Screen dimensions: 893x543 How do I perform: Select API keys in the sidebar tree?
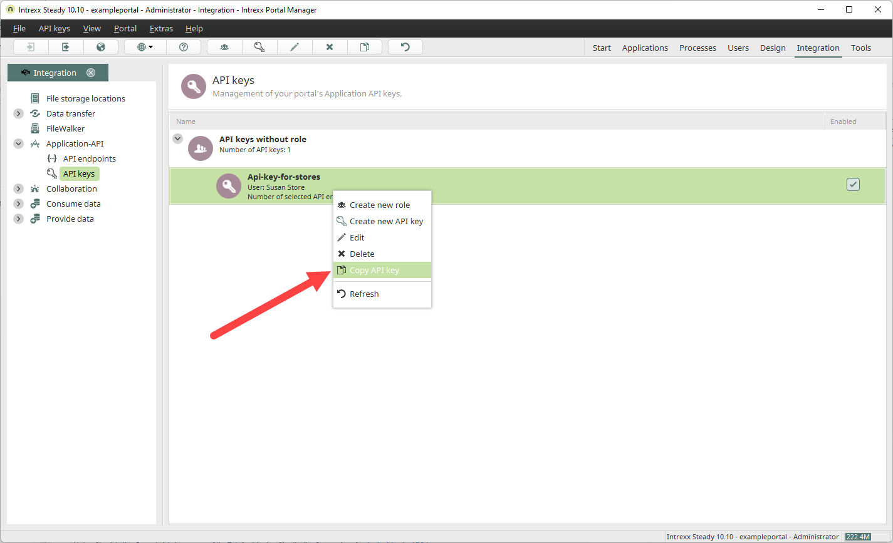pos(79,173)
